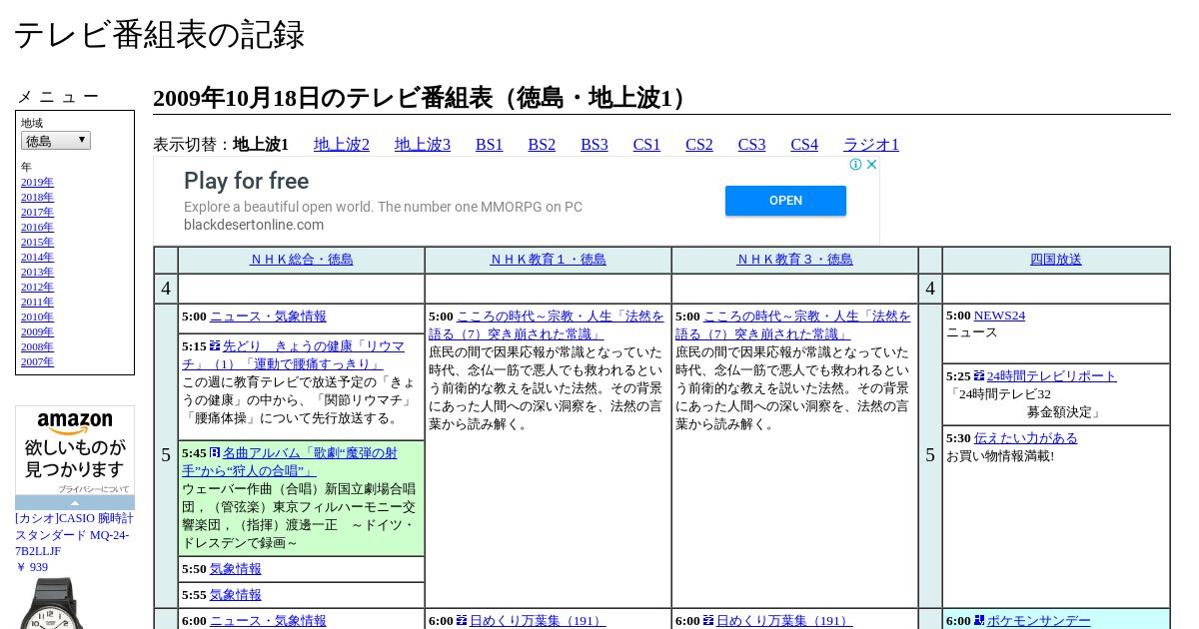Viewport: 1199px width, 629px height.
Task: Open 先どり きょうの健康 program link
Action: (293, 355)
